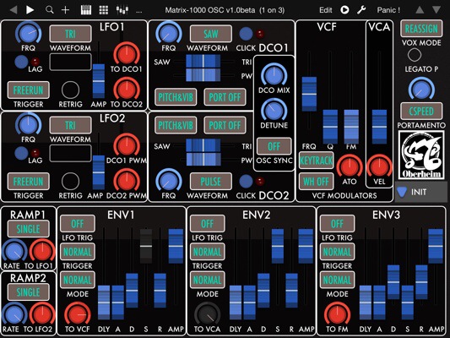Click the round play icon beside Edit
This screenshot has height=338, width=450.
click(x=344, y=10)
